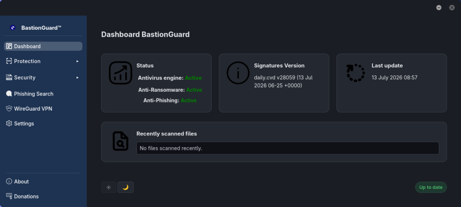461x207 pixels.
Task: Go to Phishing Search page
Action: (43, 94)
